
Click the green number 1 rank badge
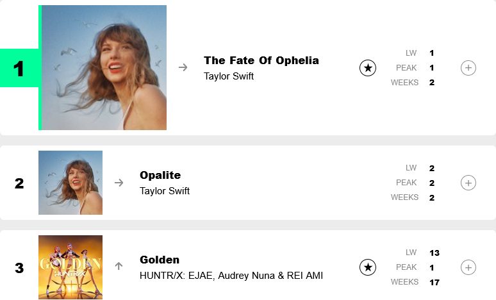(19, 68)
